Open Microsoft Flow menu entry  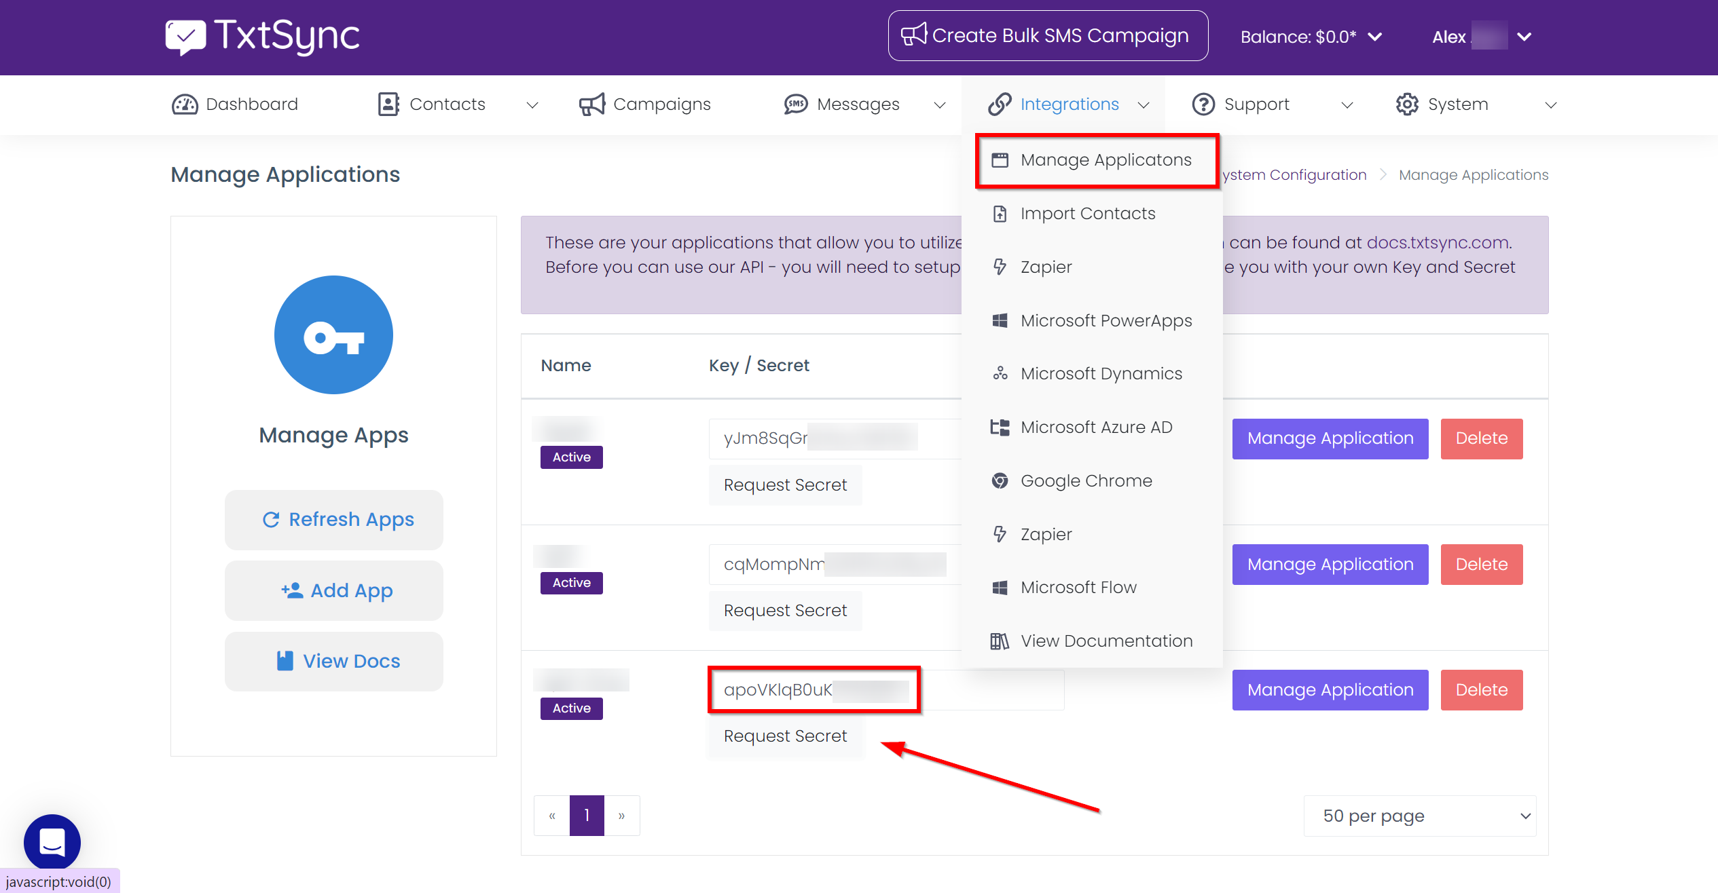pos(1092,588)
